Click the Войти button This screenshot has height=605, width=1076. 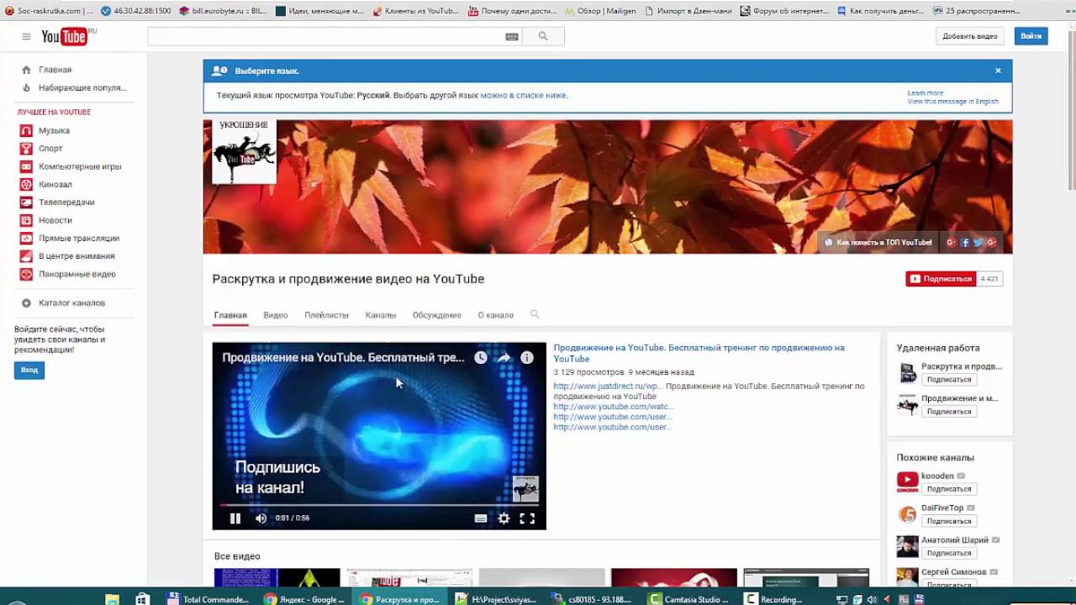[1031, 36]
